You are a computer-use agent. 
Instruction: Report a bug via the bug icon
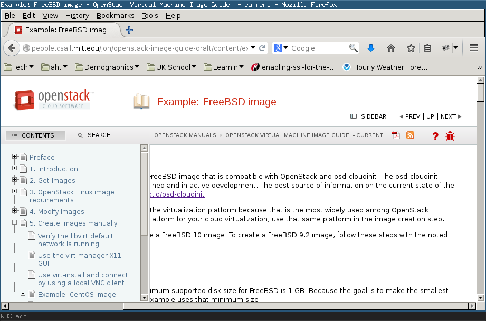pos(450,136)
